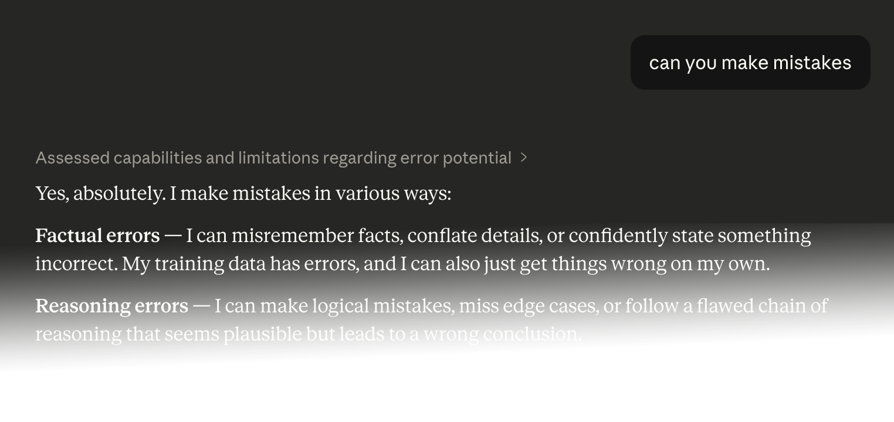The width and height of the screenshot is (894, 422).
Task: Click the 'Reasoning errors' bold heading
Action: [x=111, y=306]
